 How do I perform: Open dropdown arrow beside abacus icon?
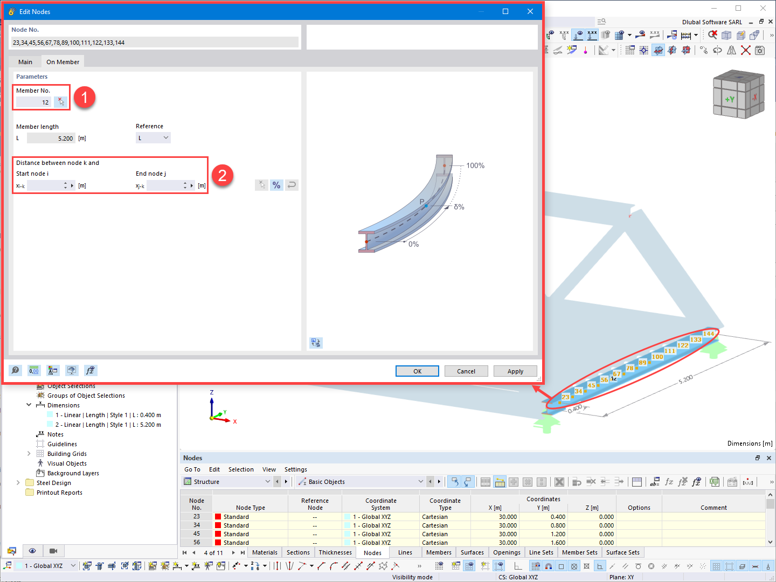point(696,35)
